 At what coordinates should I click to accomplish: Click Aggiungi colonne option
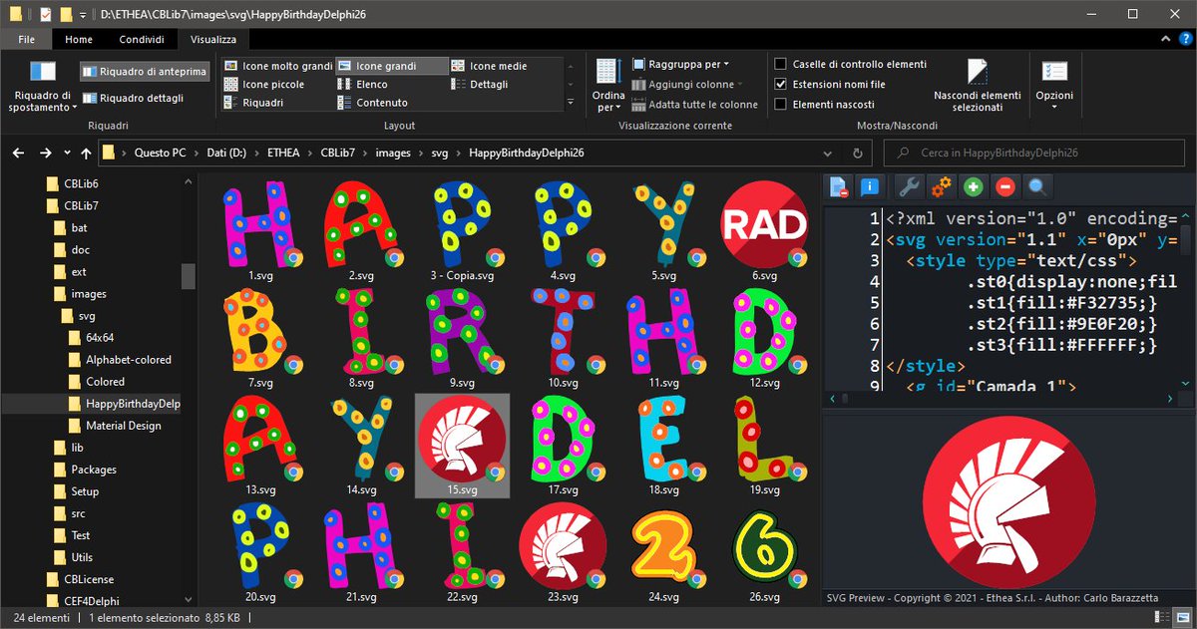click(x=688, y=84)
